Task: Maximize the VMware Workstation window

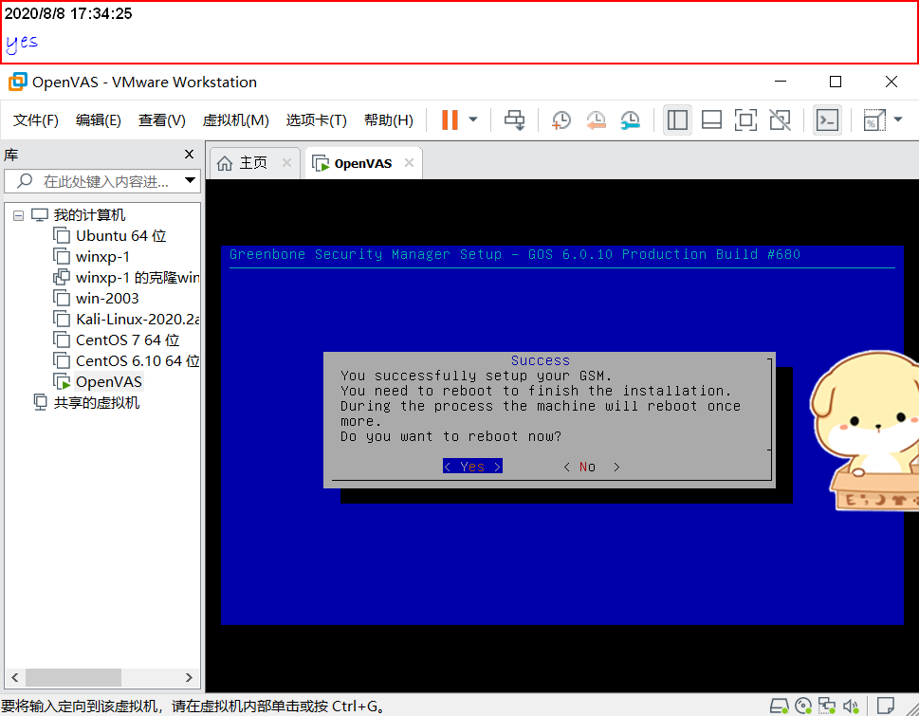Action: [x=836, y=82]
